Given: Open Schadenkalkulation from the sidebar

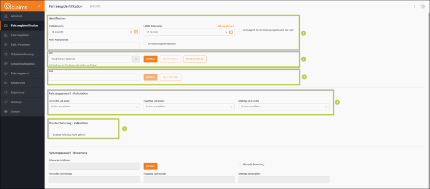Looking at the screenshot, I should point(23,64).
